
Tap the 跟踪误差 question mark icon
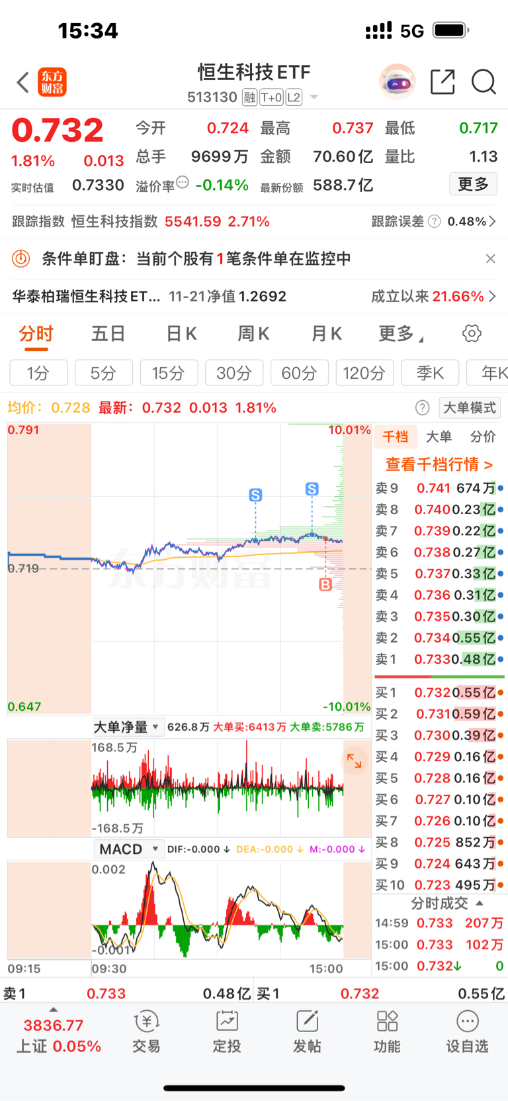point(434,221)
